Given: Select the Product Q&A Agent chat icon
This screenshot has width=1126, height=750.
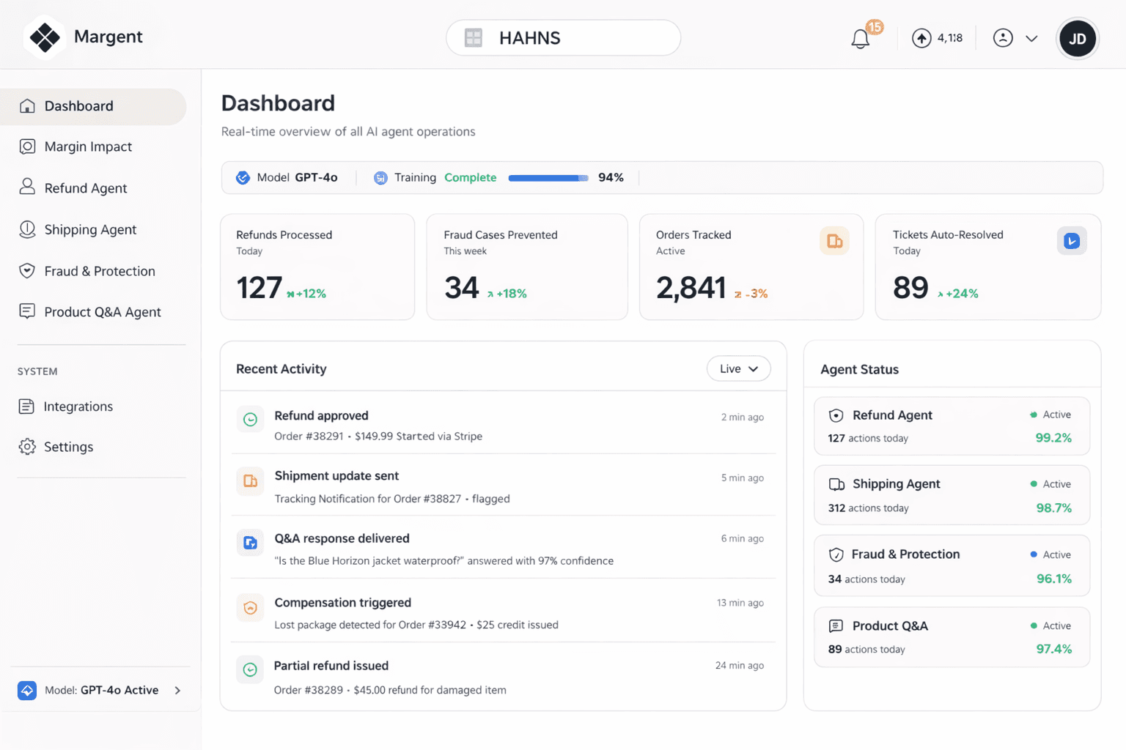Looking at the screenshot, I should (x=26, y=311).
